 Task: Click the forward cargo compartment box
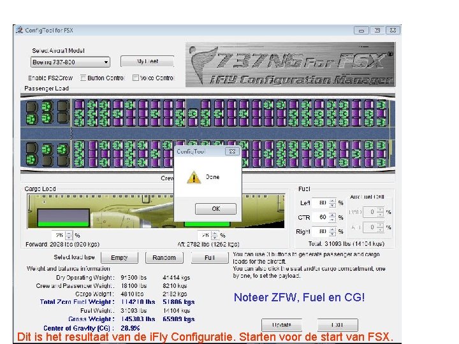click(64, 218)
